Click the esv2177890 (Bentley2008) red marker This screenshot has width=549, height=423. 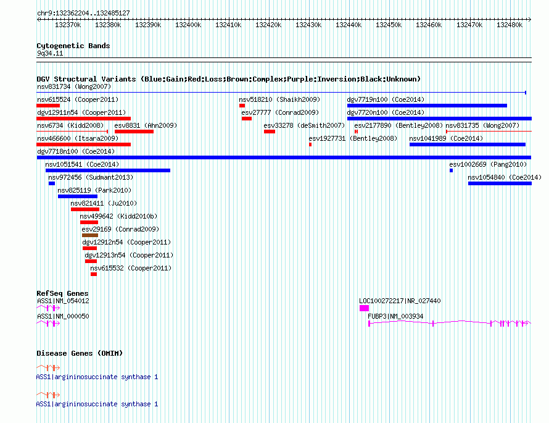(356, 132)
